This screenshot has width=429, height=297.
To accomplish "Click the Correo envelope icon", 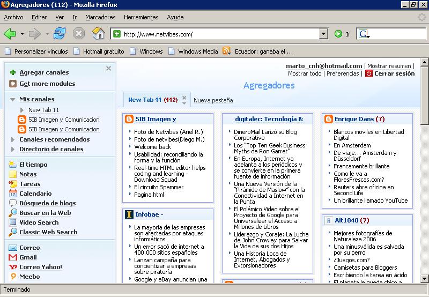I will 12,248.
